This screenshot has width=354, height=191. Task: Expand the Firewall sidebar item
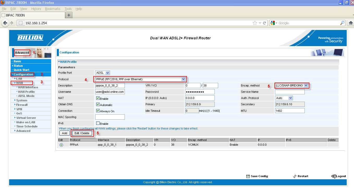pyautogui.click(x=22, y=105)
